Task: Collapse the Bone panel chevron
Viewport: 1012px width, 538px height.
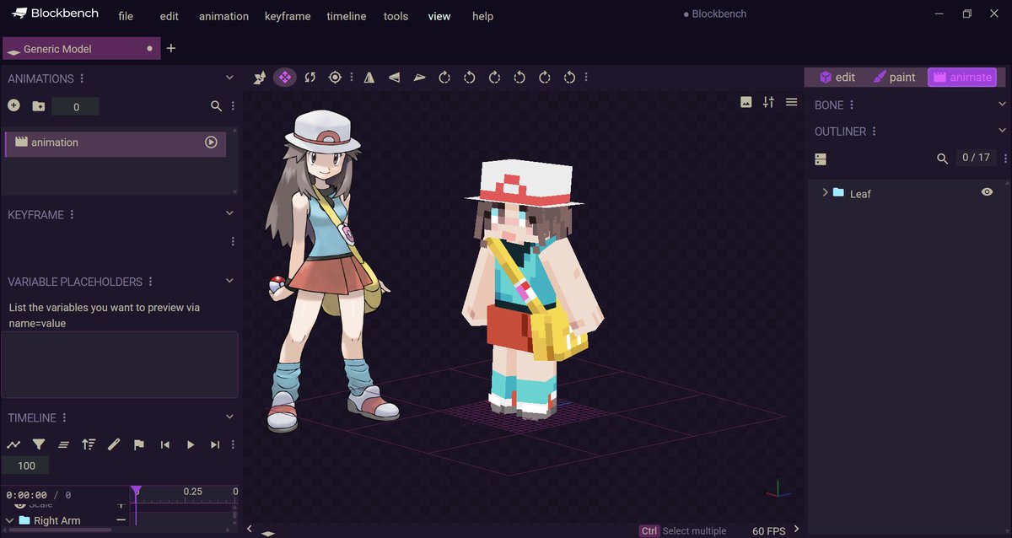Action: pyautogui.click(x=1002, y=104)
